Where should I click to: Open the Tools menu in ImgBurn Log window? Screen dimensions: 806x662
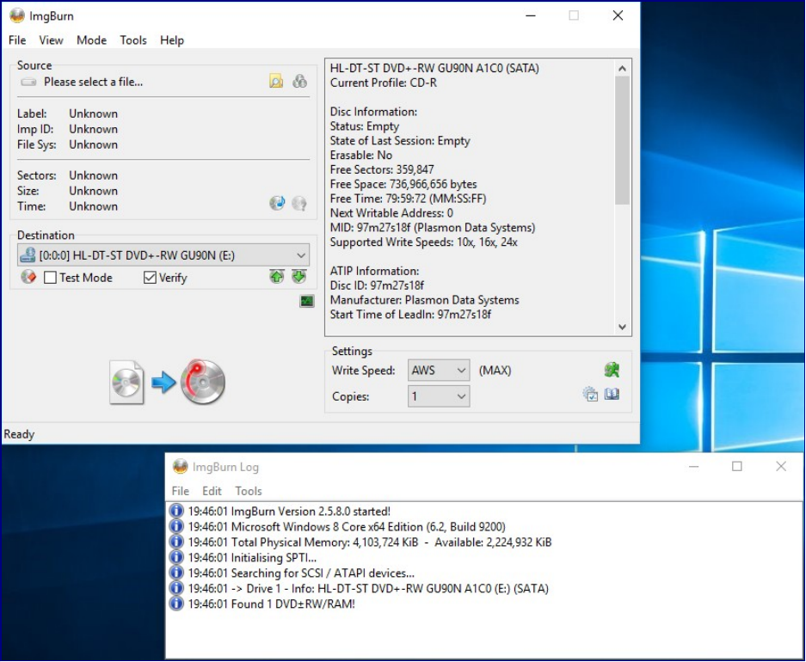(249, 491)
